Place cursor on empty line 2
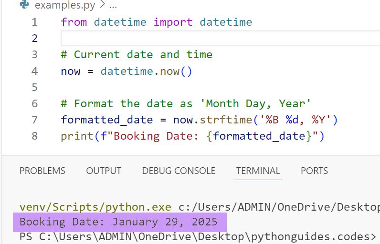380x244 pixels. tap(220, 38)
